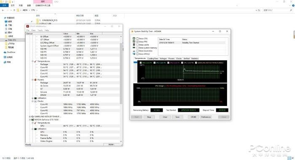Screen dimensions: 295x160
Task: Click the HWMonitor app icon in its title bar
Action: pyautogui.click(x=28, y=26)
